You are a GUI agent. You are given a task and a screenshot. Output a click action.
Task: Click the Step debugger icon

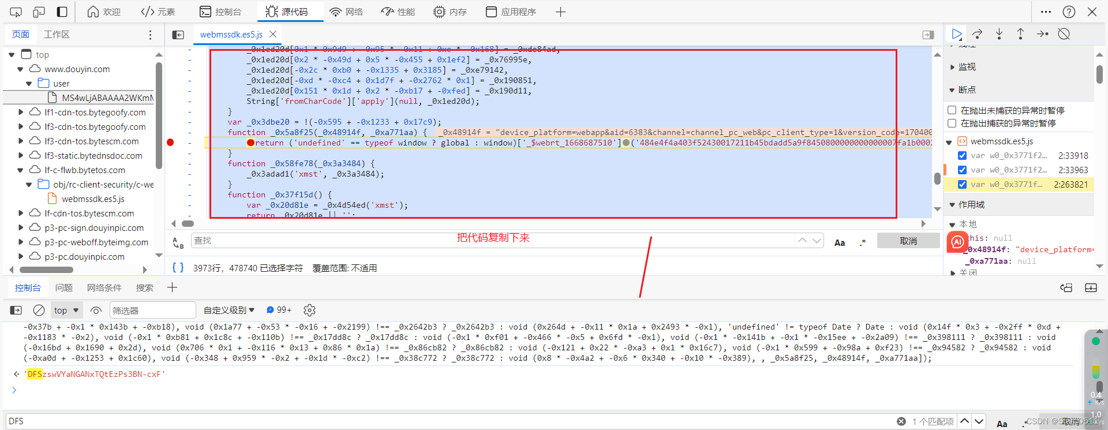tap(1042, 34)
